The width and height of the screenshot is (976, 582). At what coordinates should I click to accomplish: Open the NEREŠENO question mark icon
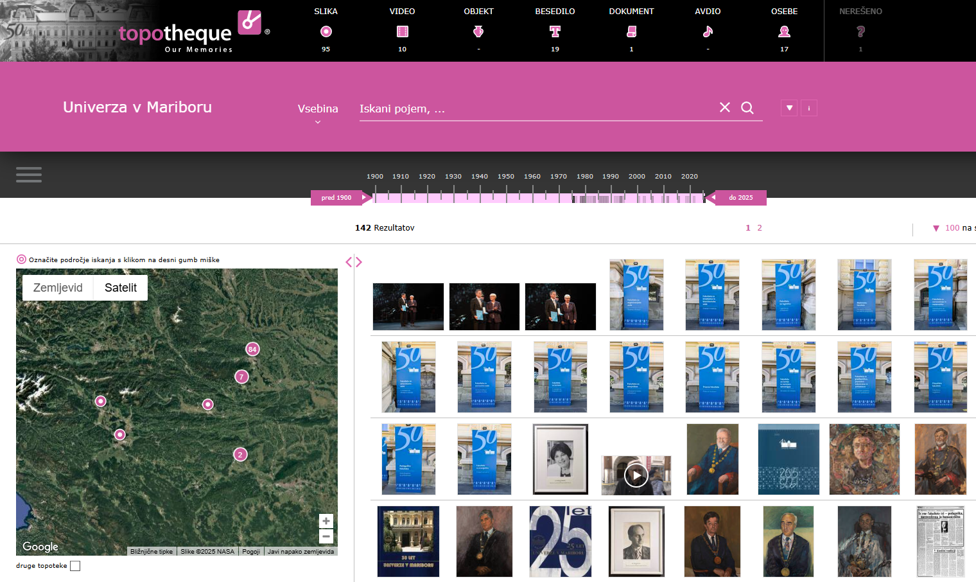[860, 31]
